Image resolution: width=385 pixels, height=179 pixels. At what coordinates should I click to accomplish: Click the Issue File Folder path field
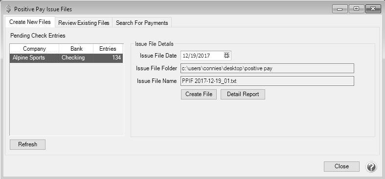267,68
